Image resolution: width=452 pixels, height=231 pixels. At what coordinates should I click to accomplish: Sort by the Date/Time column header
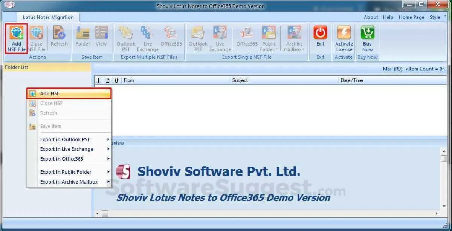tap(392, 80)
